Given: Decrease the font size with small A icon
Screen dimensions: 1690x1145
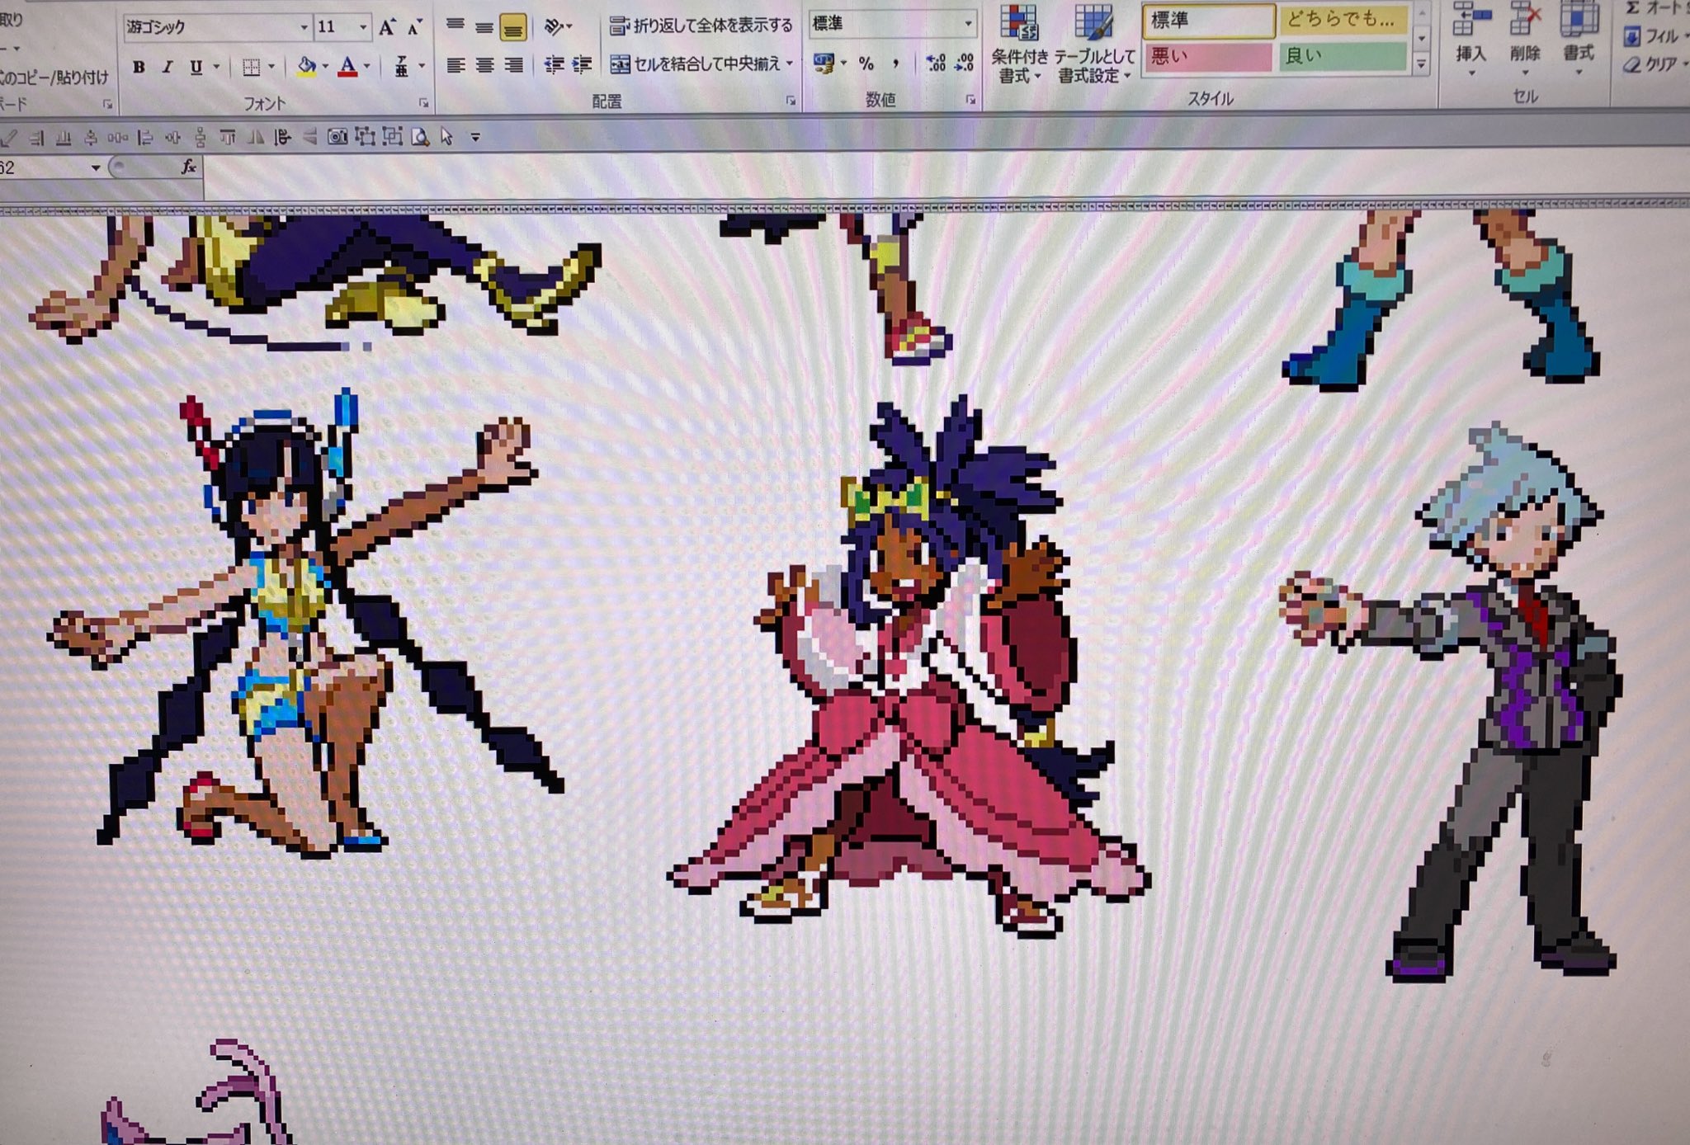Looking at the screenshot, I should point(414,28).
